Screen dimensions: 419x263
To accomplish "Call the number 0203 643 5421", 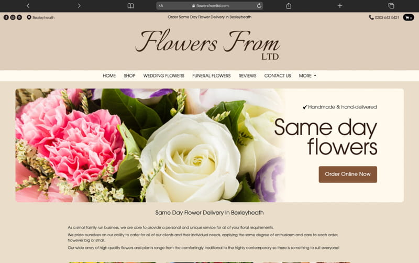I will (387, 18).
